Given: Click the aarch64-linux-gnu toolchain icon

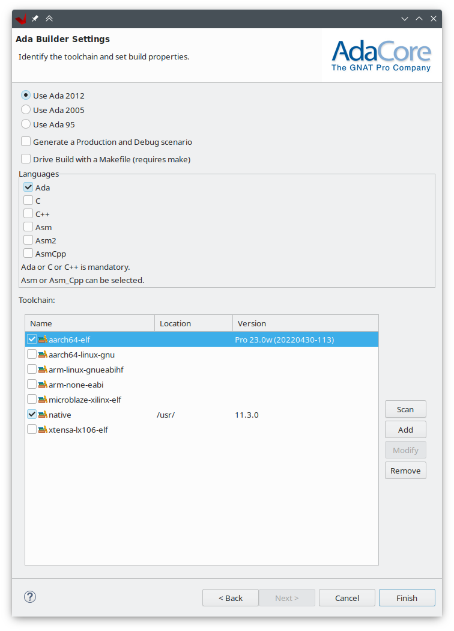Looking at the screenshot, I should [x=43, y=355].
